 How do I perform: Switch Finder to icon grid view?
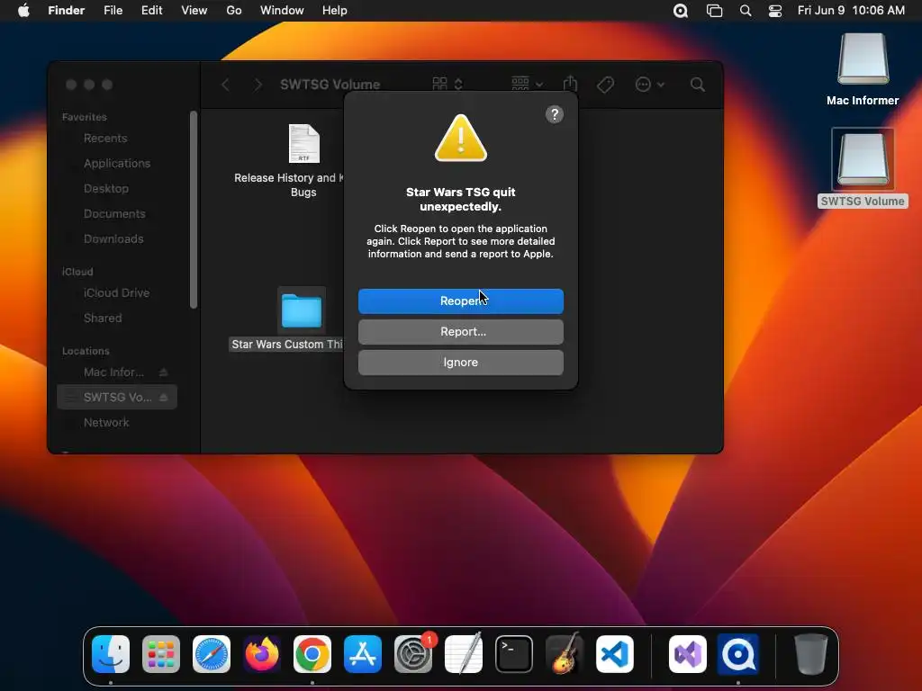(x=439, y=84)
